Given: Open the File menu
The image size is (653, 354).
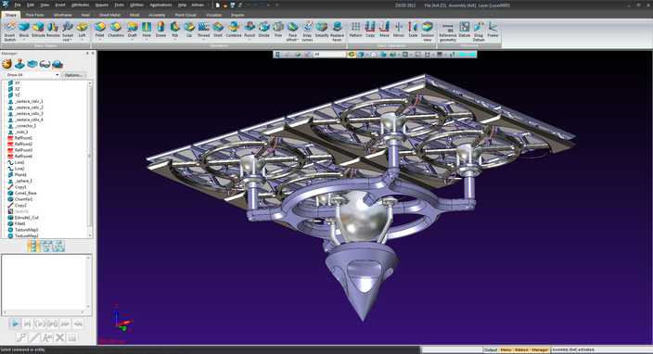Looking at the screenshot, I should point(18,5).
